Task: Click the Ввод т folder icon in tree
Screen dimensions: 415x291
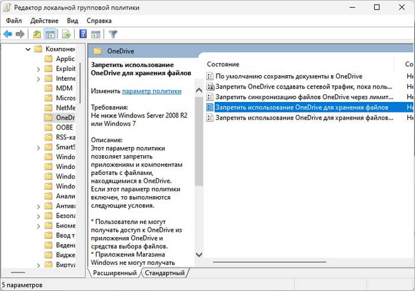Action: [x=49, y=235]
